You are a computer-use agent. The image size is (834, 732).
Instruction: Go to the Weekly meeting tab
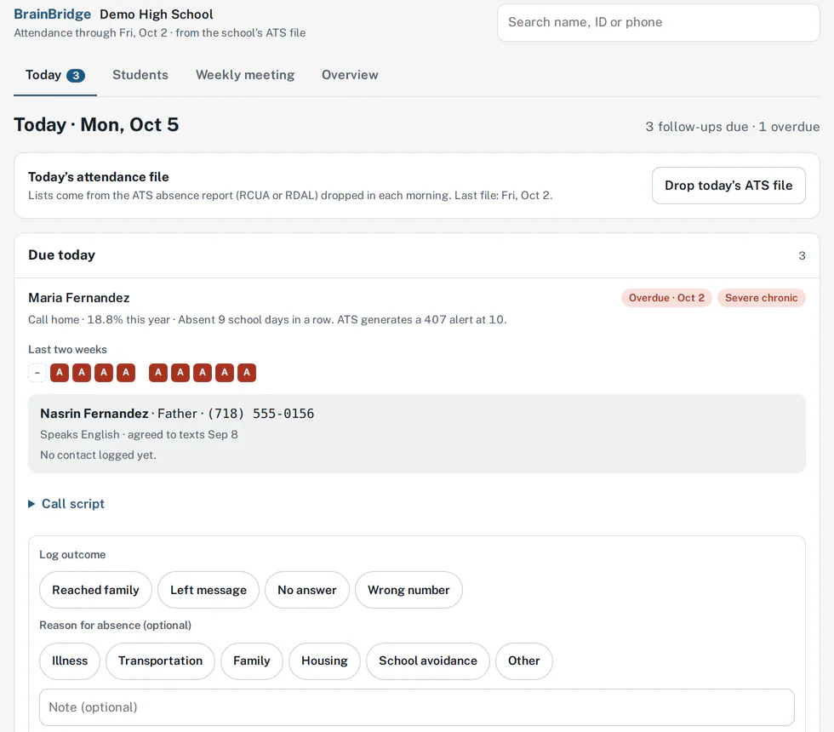pos(245,75)
